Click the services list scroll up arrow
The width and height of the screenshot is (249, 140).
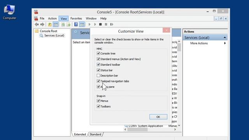[179, 42]
